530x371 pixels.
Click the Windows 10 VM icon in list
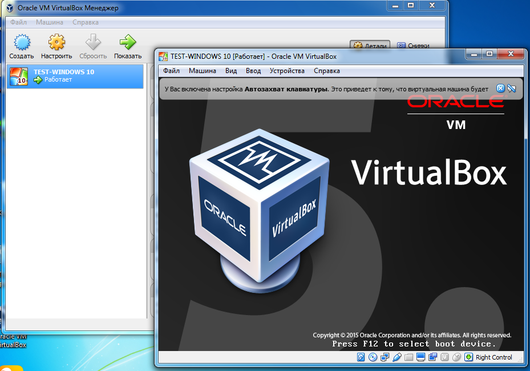[x=19, y=76]
